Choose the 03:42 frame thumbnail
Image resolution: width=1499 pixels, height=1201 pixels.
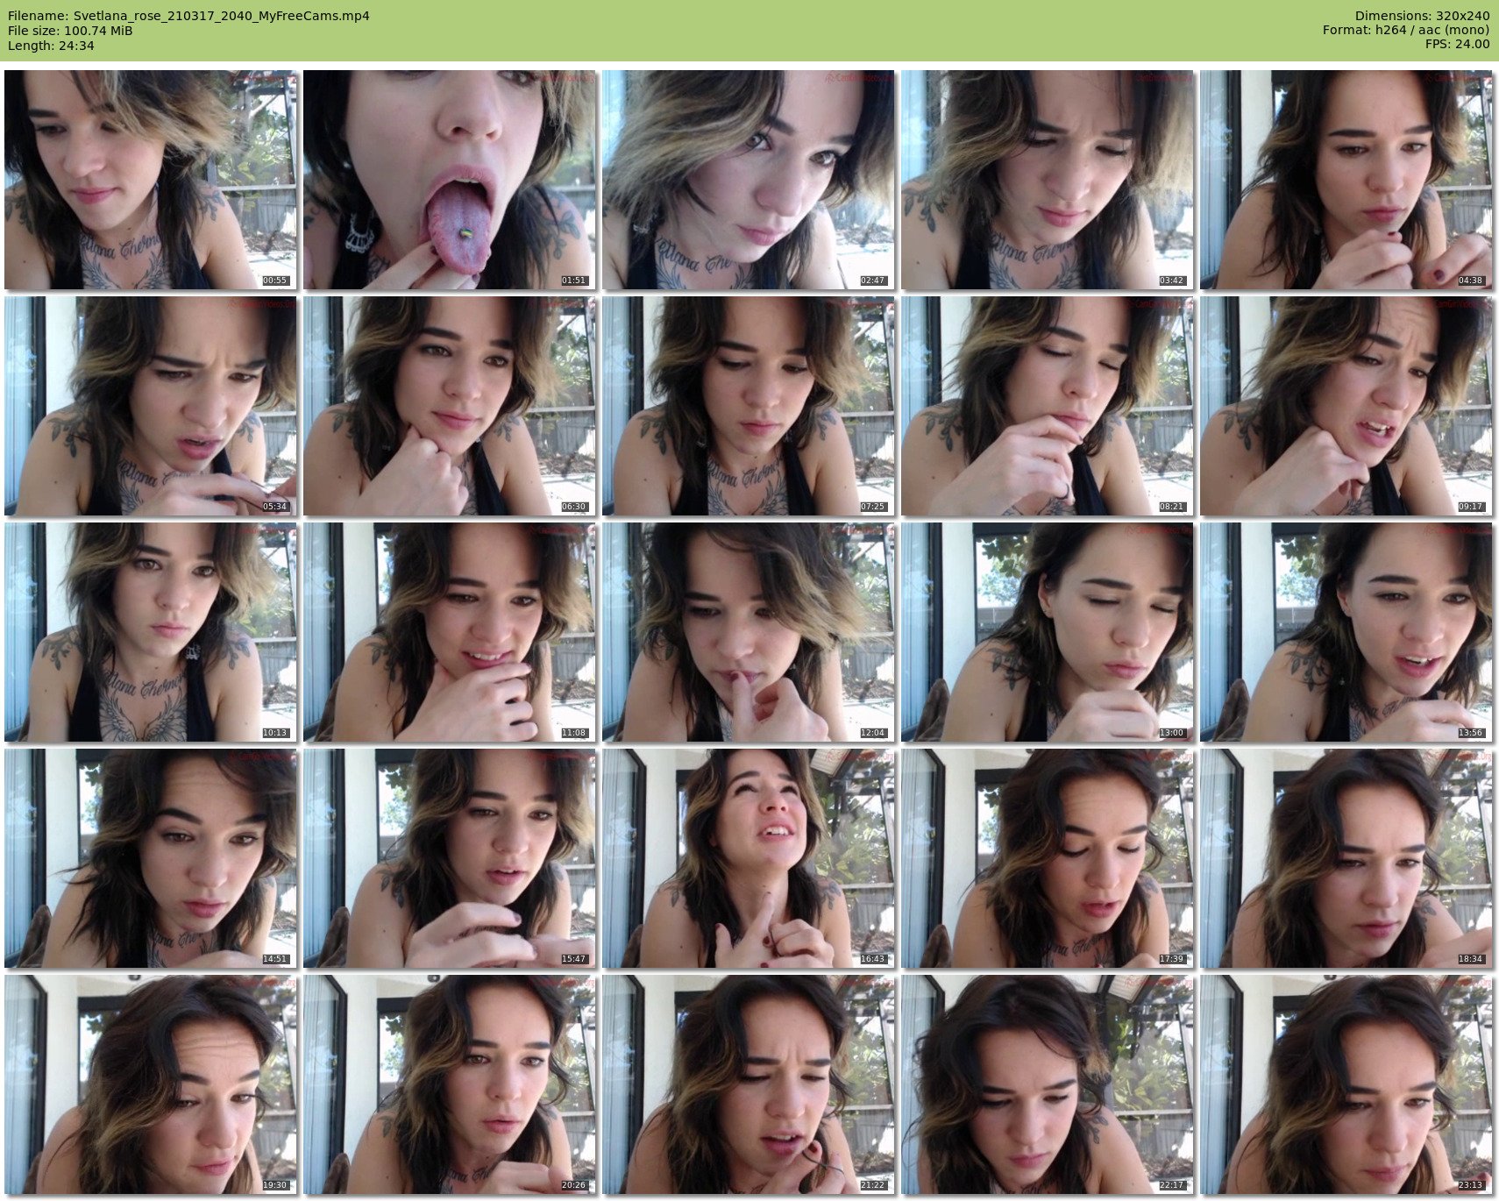coord(1048,180)
